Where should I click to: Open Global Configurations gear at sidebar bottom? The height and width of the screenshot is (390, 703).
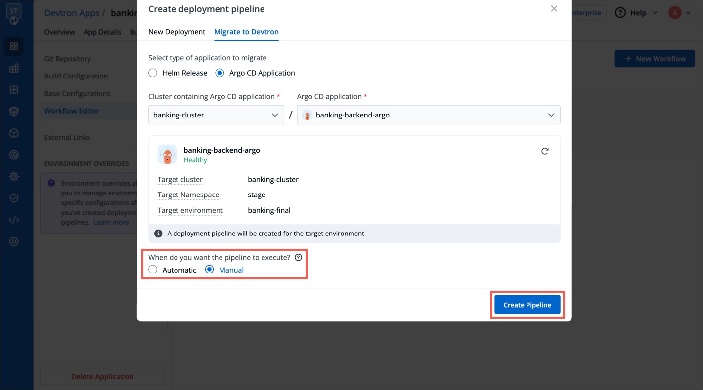13,241
